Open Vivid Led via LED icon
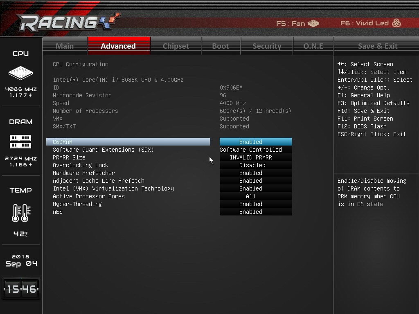 coord(396,23)
